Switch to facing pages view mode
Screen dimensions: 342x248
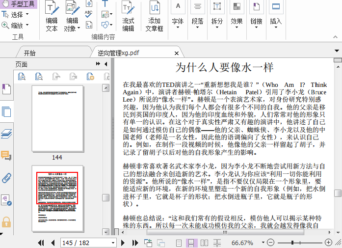204,243
